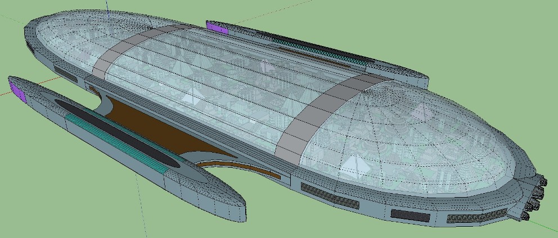The height and width of the screenshot is (238, 558).
Task: Select the purple panel on the far pontoon
Action: [x=217, y=28]
